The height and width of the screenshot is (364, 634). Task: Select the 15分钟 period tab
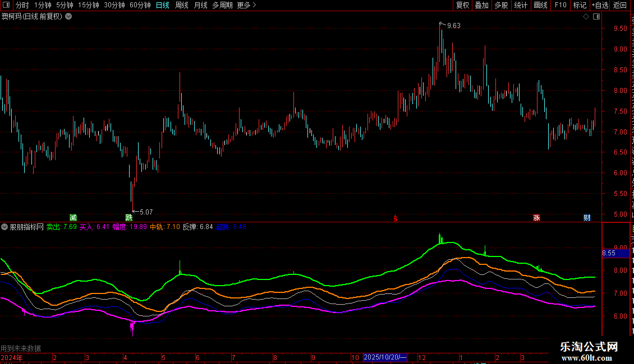click(89, 5)
